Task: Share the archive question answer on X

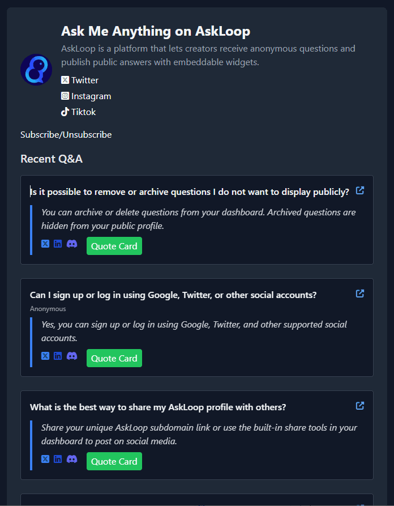Action: point(45,244)
